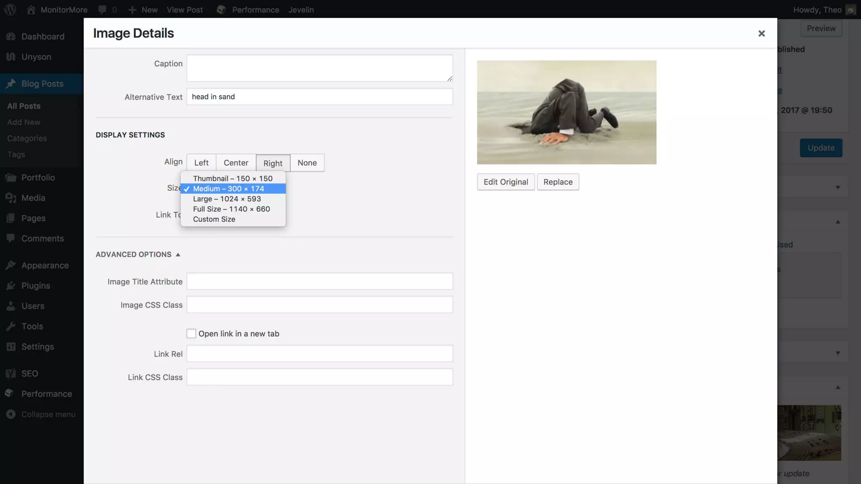Image resolution: width=861 pixels, height=484 pixels.
Task: Collapse the Advanced Options section
Action: (138, 255)
